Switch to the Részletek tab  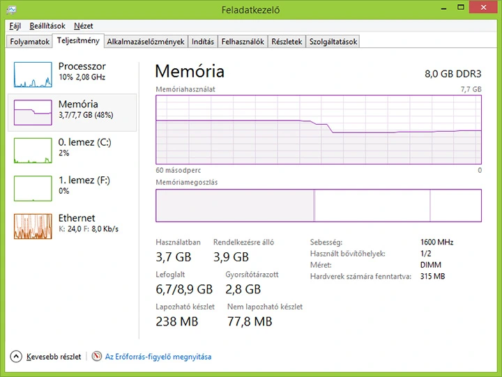pos(287,42)
